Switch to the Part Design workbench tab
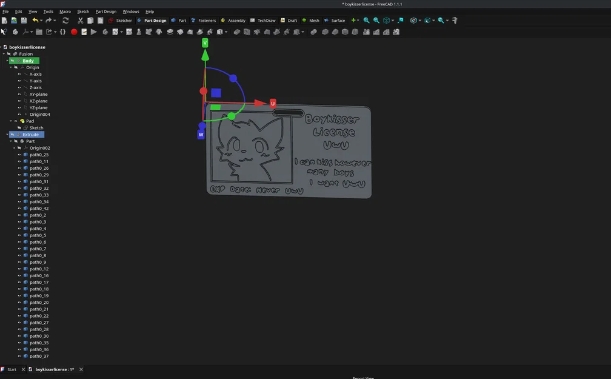The image size is (611, 379). click(152, 20)
